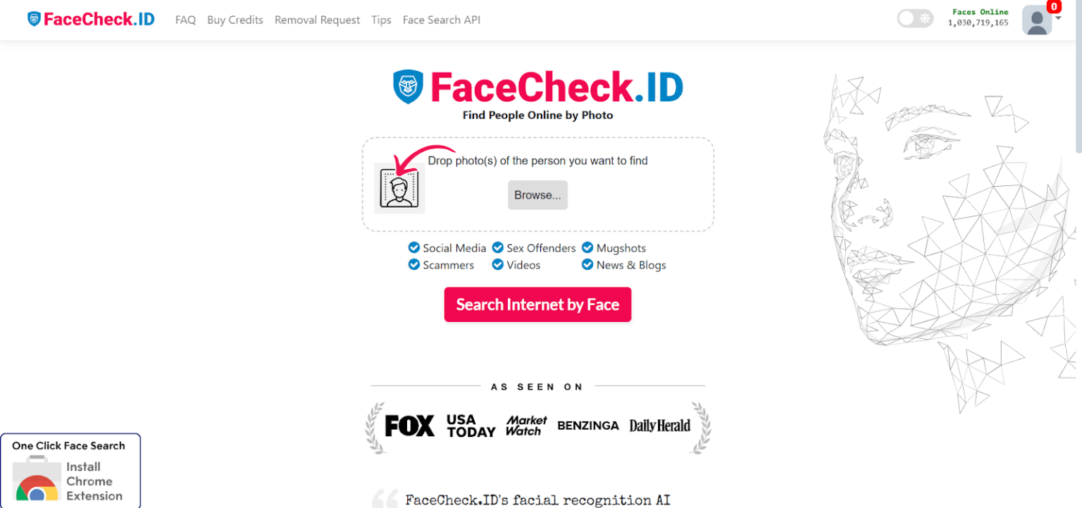The width and height of the screenshot is (1082, 508).
Task: Click the photo placeholder with red arrow
Action: (399, 189)
